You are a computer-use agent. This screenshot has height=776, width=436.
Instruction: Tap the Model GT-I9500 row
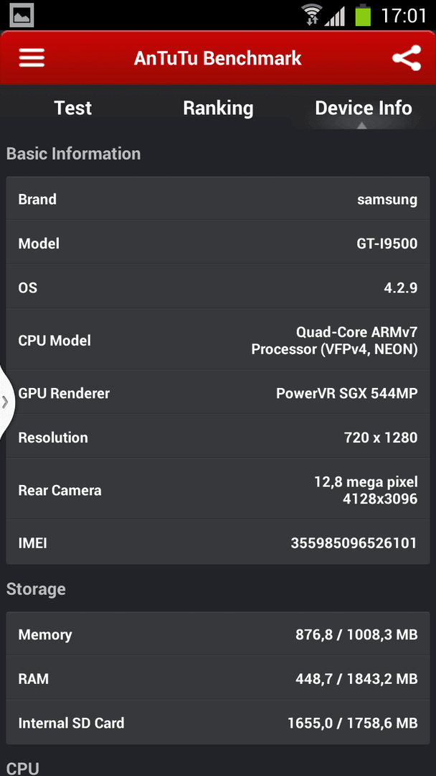tap(218, 243)
